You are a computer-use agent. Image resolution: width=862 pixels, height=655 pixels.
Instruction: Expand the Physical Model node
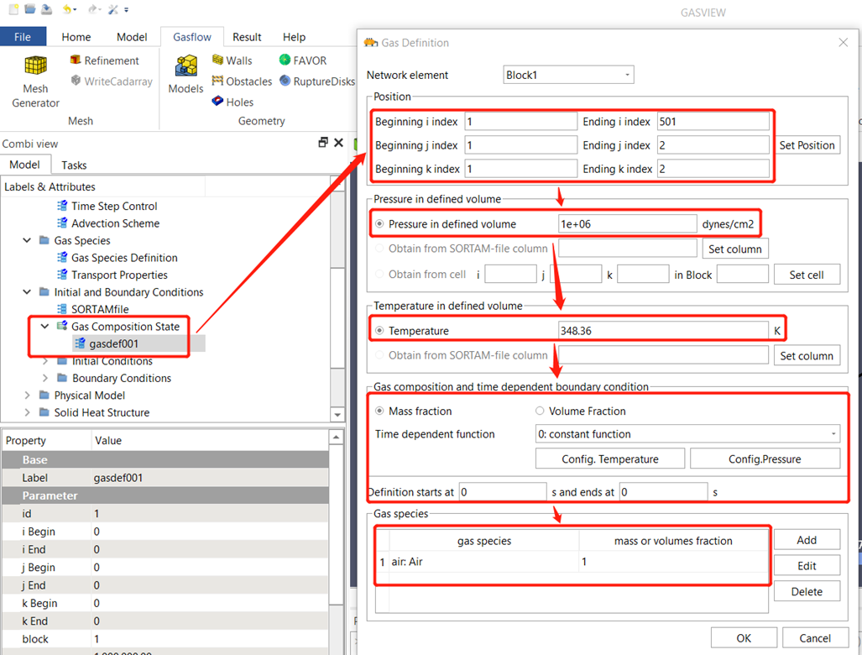click(x=27, y=396)
